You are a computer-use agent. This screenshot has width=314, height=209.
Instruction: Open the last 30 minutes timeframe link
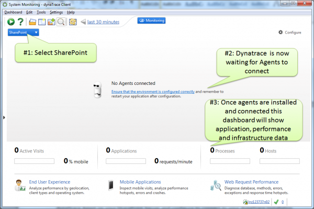click(x=103, y=22)
